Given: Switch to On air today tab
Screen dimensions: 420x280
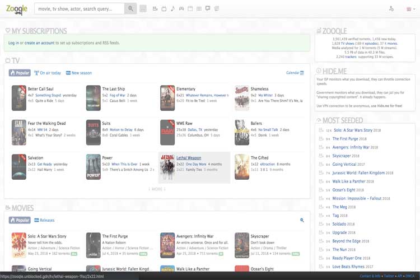Looking at the screenshot, I should [48, 73].
